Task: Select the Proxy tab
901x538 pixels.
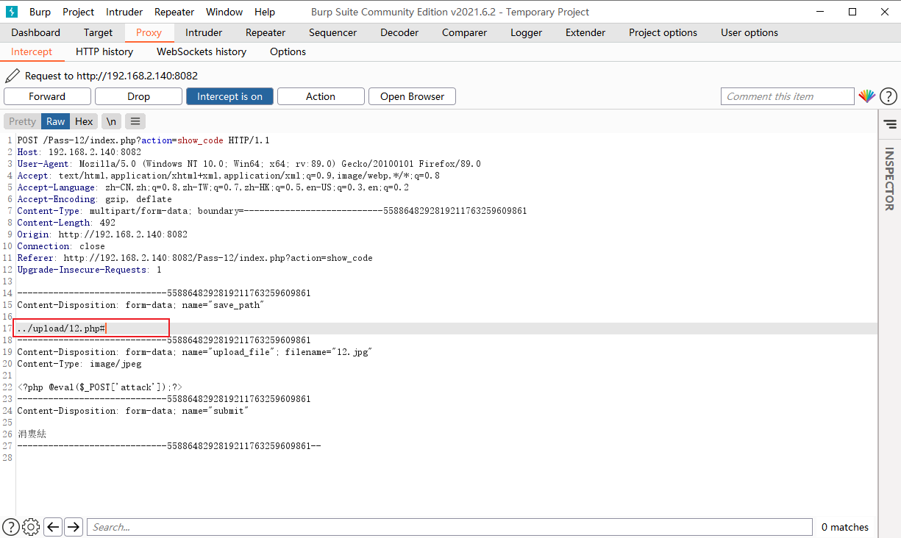Action: (149, 32)
